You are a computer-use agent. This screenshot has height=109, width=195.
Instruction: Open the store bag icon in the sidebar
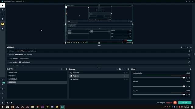coord(2,19)
